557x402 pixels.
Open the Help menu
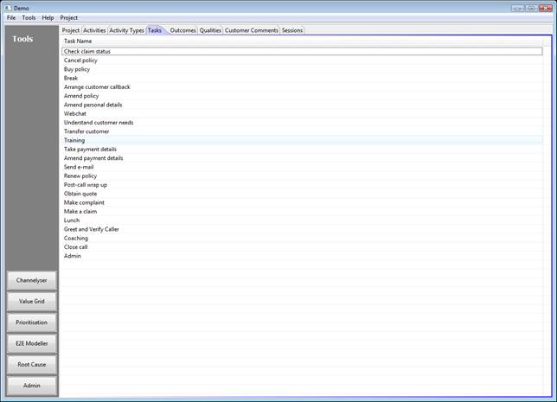pos(48,17)
